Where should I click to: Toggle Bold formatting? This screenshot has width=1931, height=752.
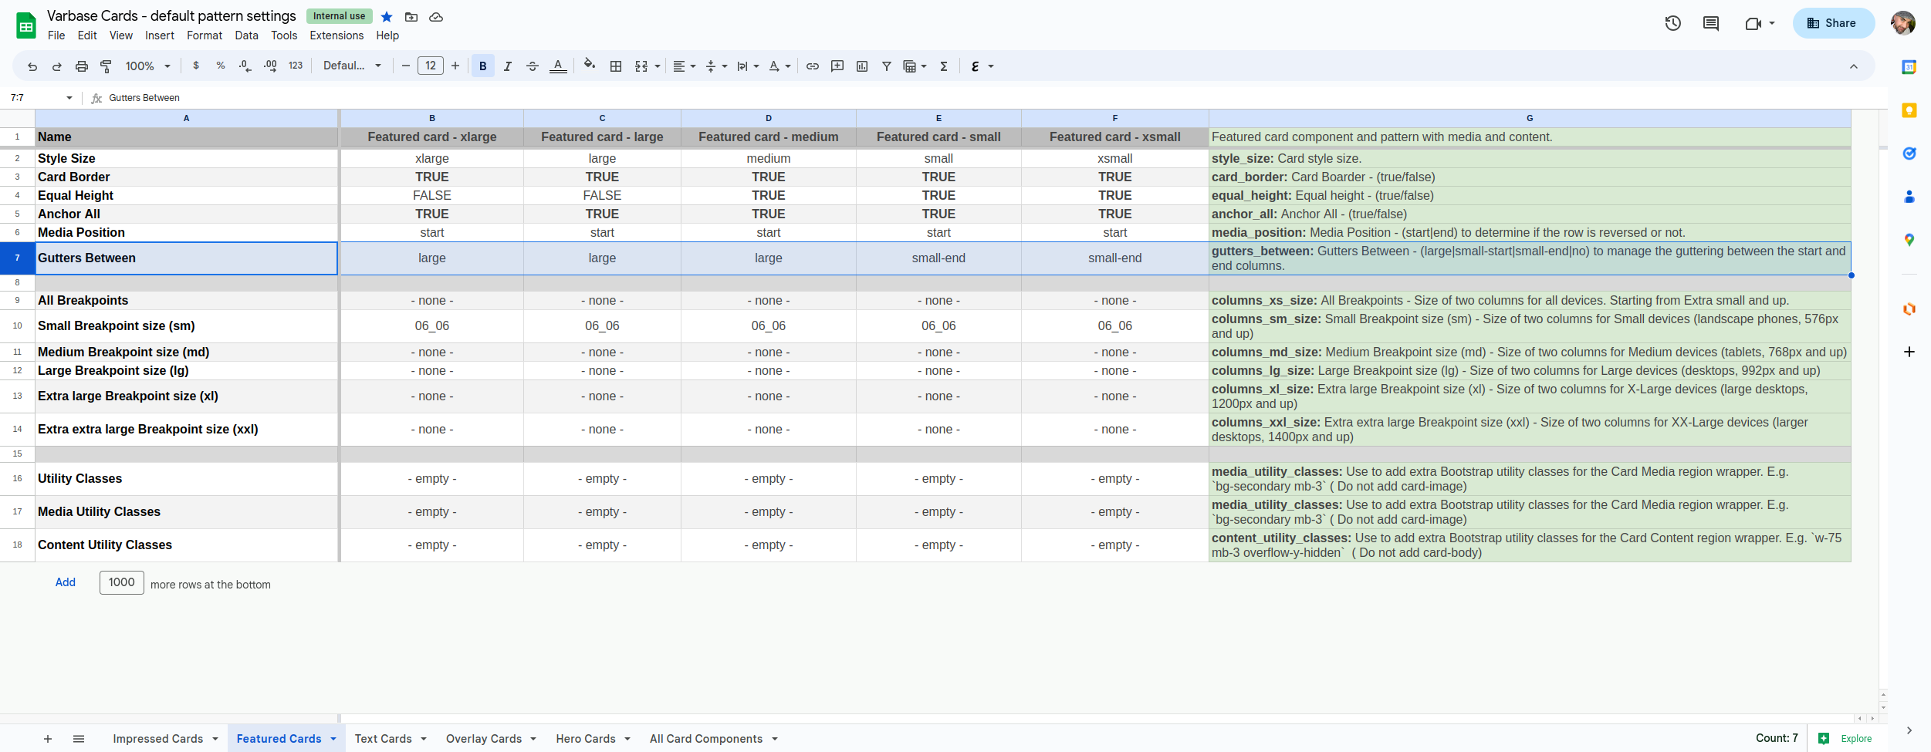tap(483, 66)
